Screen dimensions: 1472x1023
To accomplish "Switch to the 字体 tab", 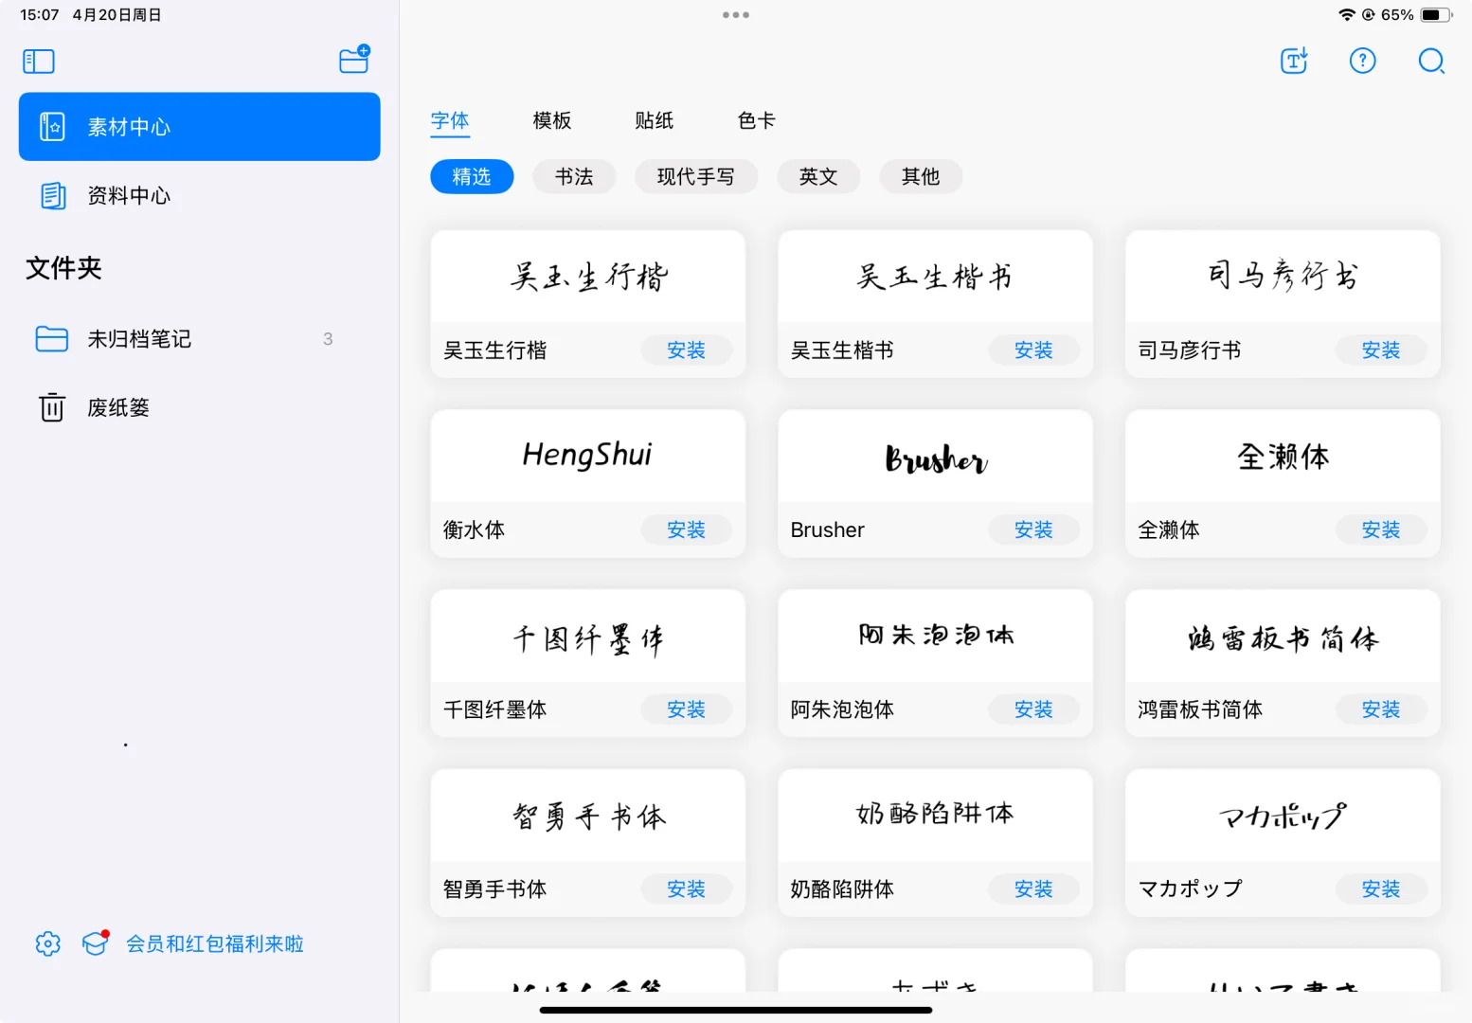I will coord(450,120).
